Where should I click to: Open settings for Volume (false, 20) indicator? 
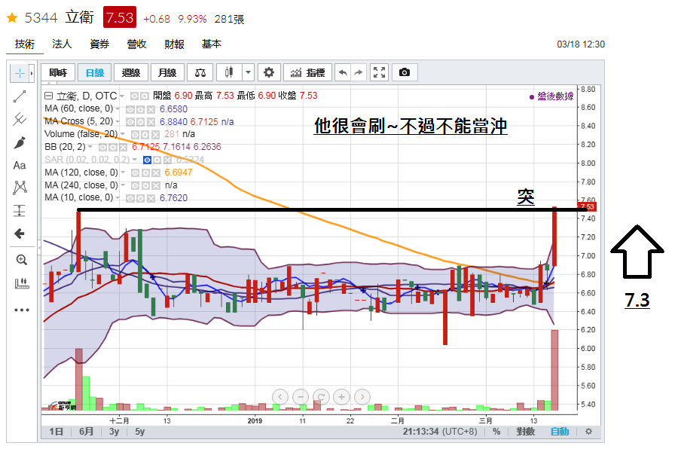point(145,135)
